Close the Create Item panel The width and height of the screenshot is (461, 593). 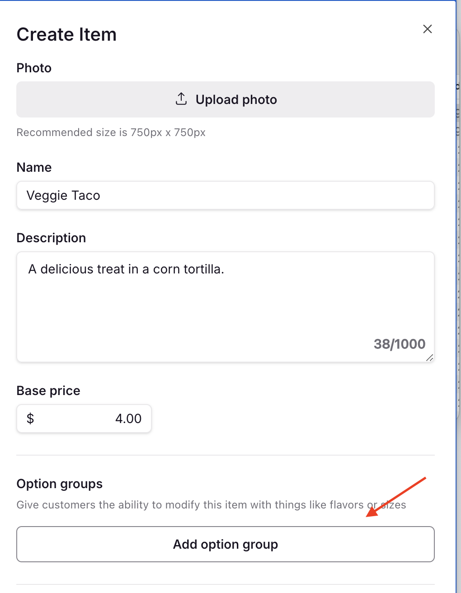[427, 29]
